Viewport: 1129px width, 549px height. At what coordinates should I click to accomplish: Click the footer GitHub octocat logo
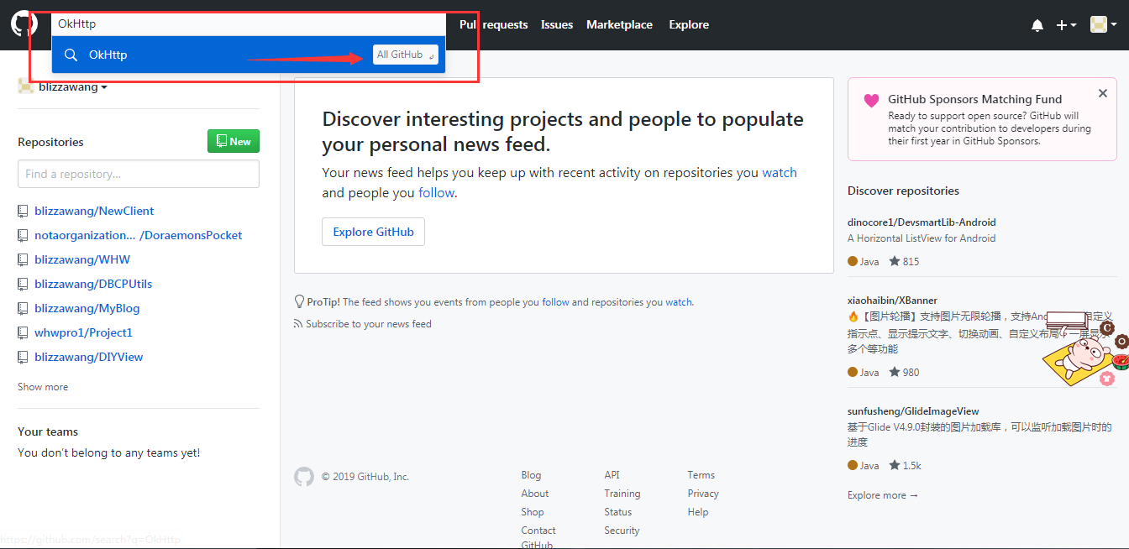(304, 477)
